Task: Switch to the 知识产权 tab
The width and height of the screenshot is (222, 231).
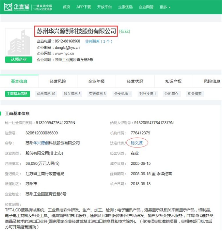Action: click(173, 81)
